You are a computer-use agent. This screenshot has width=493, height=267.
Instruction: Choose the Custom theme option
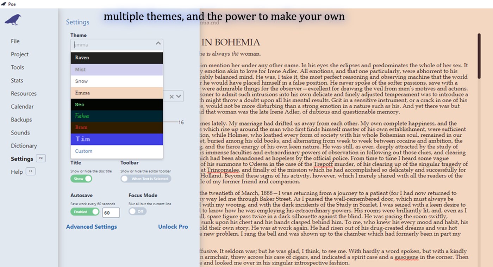117,151
